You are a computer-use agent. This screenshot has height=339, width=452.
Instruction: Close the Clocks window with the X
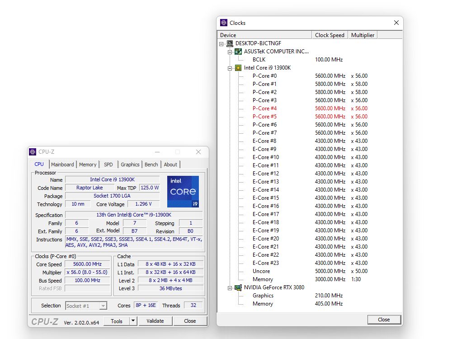[x=396, y=23]
